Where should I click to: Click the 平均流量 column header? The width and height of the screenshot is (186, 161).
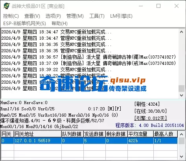pos(140,134)
